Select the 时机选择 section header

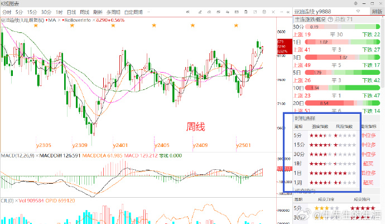(x=305, y=118)
